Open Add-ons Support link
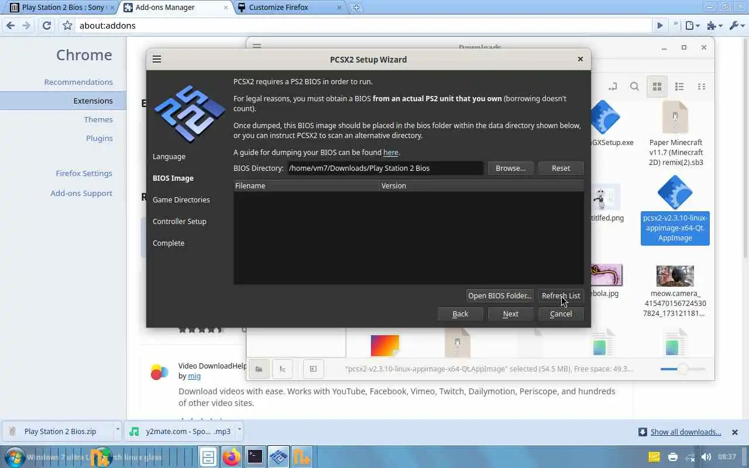 click(81, 193)
